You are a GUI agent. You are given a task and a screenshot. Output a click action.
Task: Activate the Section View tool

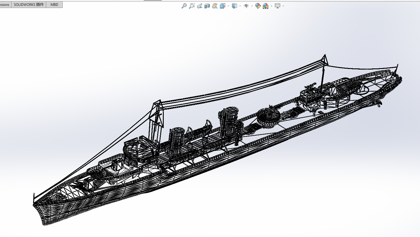pyautogui.click(x=207, y=6)
